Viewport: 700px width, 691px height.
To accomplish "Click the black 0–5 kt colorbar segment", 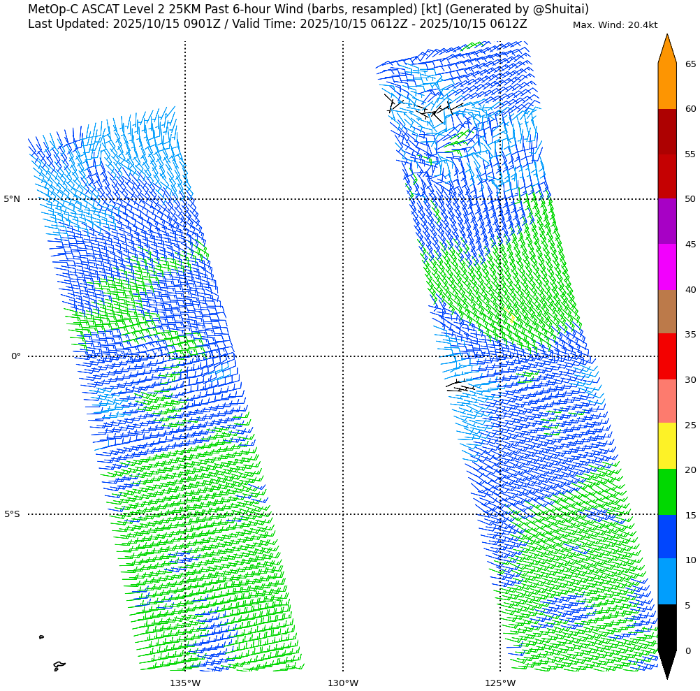I will [667, 627].
